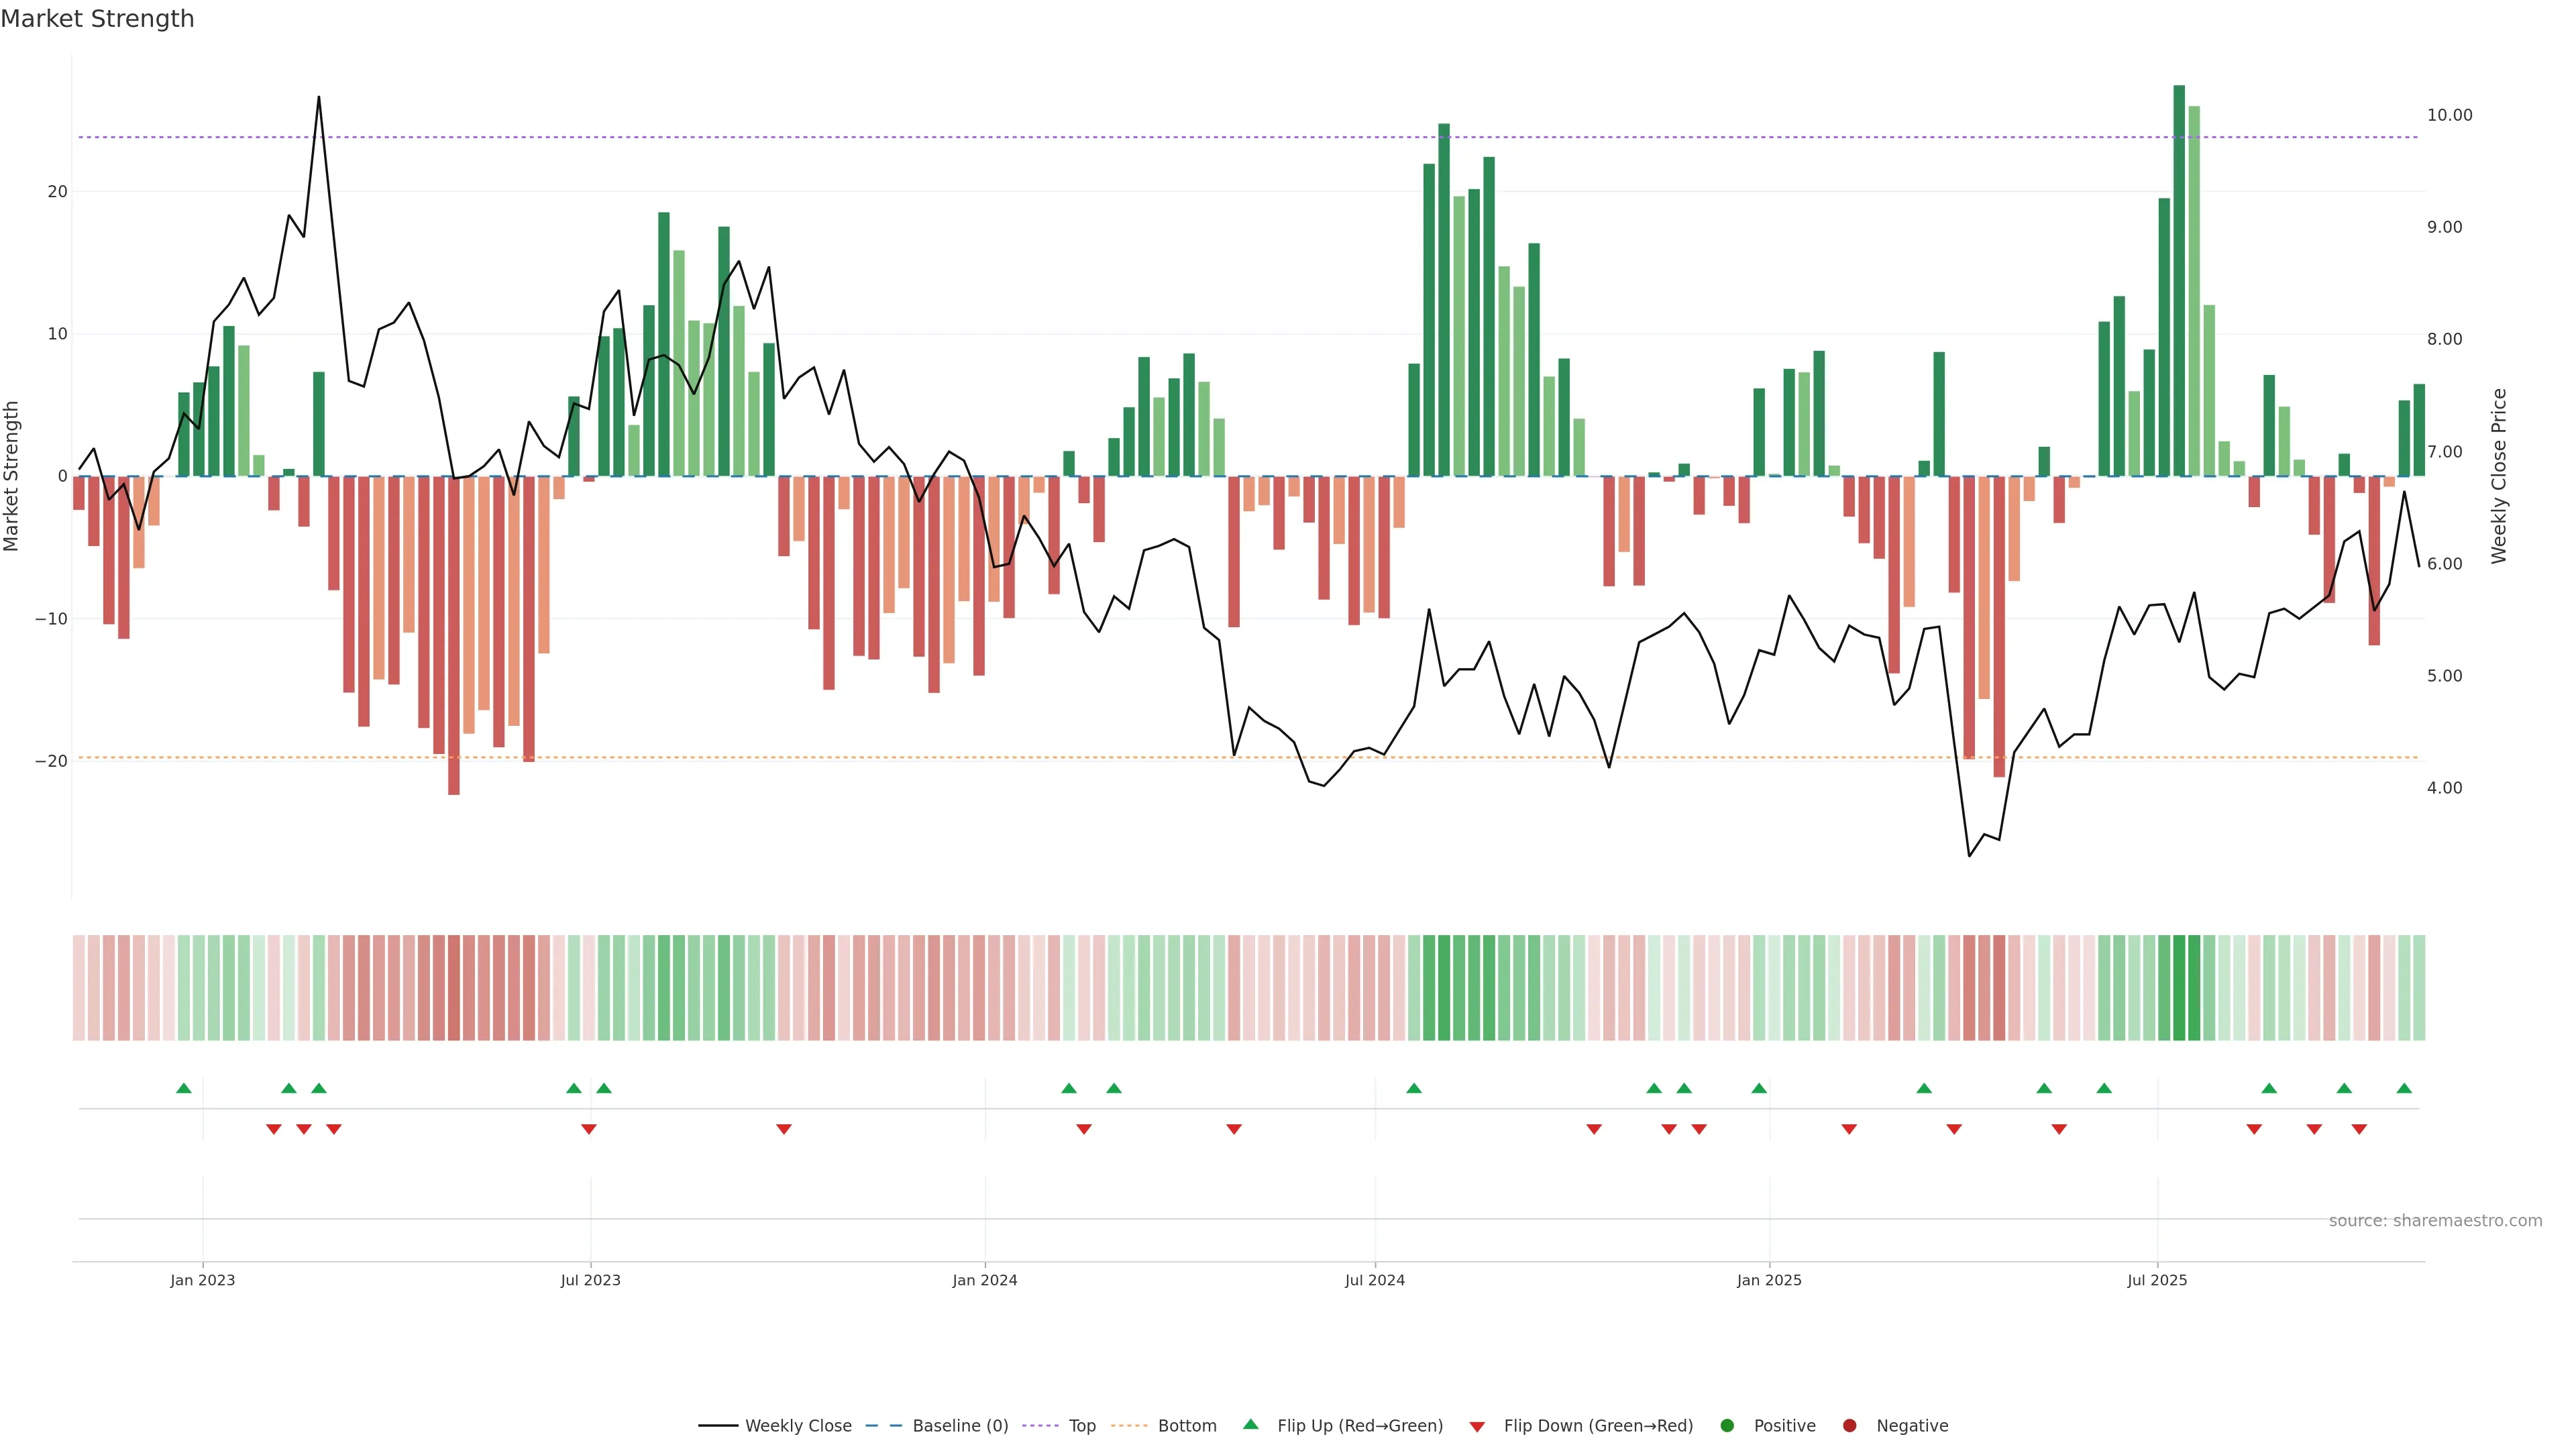
Task: Click the Market Strength chart title
Action: pos(97,19)
